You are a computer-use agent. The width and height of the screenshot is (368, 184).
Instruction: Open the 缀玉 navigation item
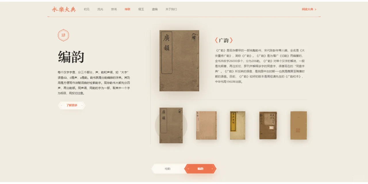click(141, 9)
